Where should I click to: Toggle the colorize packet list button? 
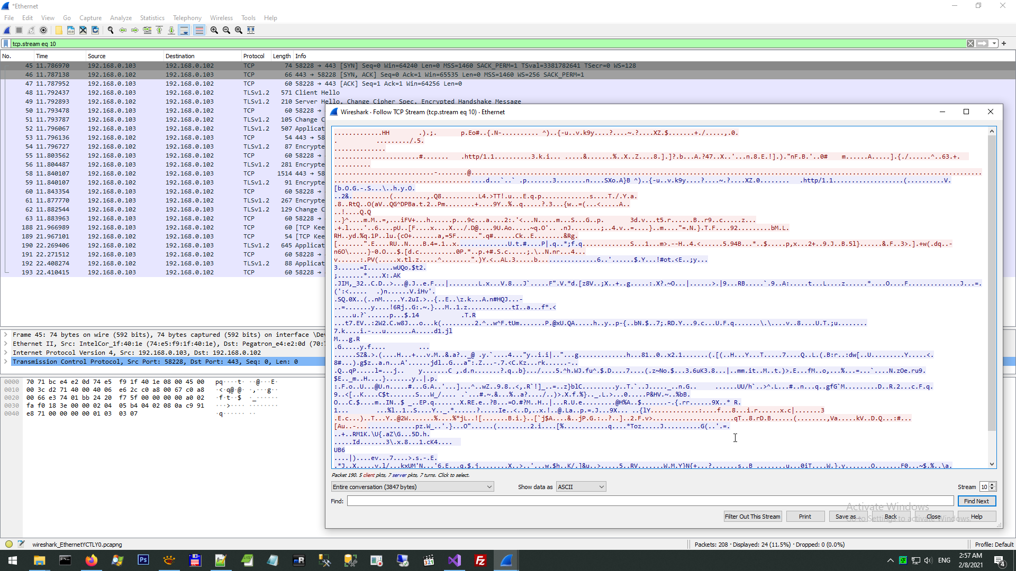[199, 30]
